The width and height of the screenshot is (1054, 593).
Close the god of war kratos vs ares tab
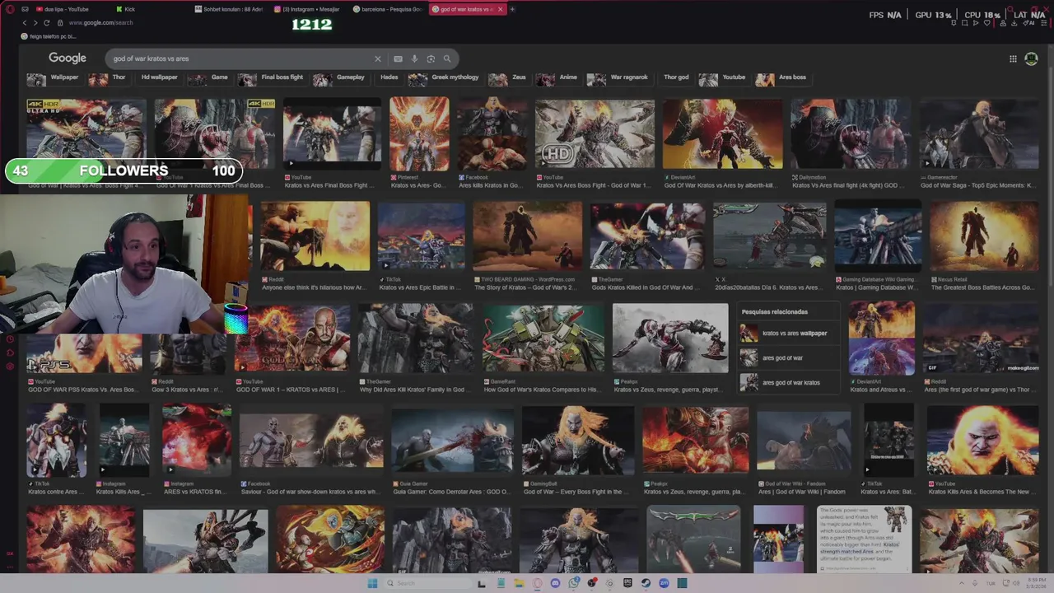[x=499, y=9]
